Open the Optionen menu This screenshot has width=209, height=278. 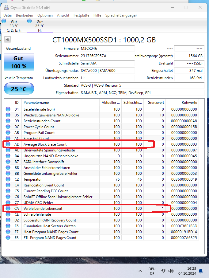click(45, 15)
